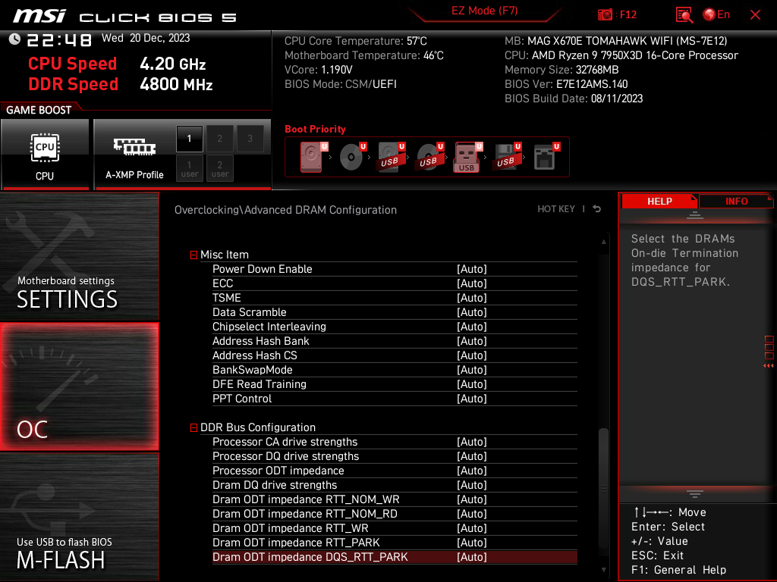Open the Data Scramble [Auto] value
The image size is (777, 582).
(472, 312)
